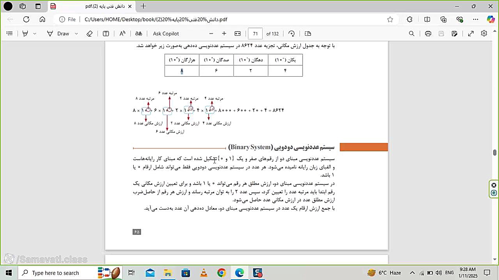Save PDF as new file

pyautogui.click(x=455, y=33)
